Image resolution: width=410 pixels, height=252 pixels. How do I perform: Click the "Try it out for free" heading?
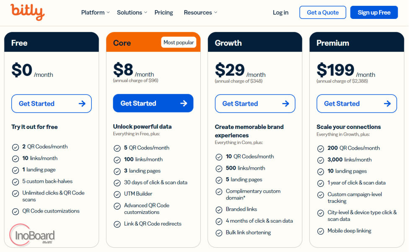click(x=34, y=127)
